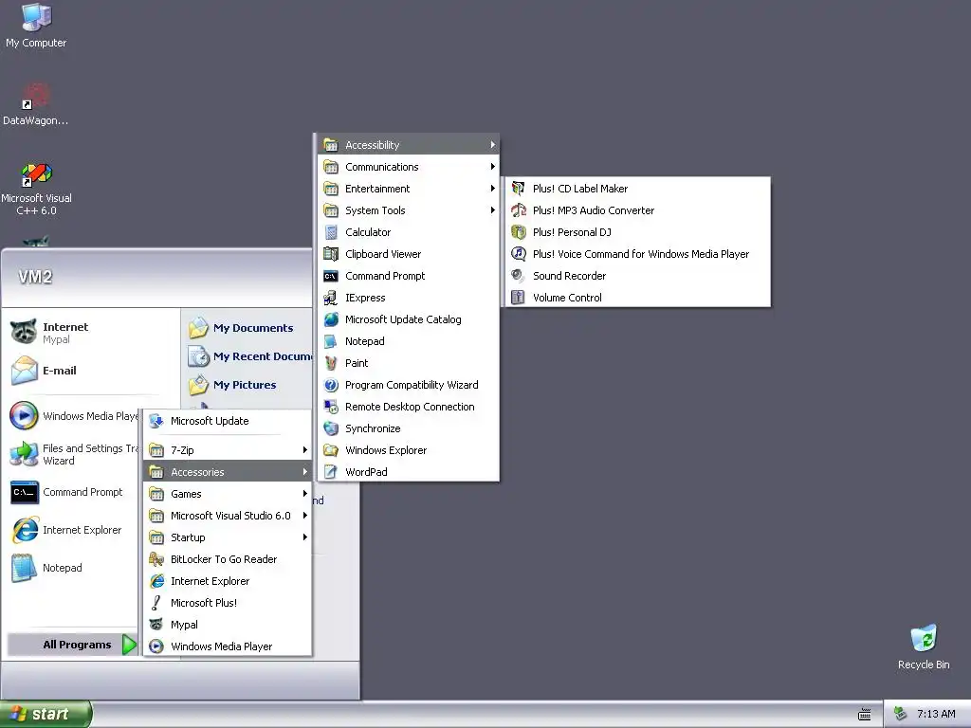Select DataWagon desktop shortcut

(x=36, y=104)
